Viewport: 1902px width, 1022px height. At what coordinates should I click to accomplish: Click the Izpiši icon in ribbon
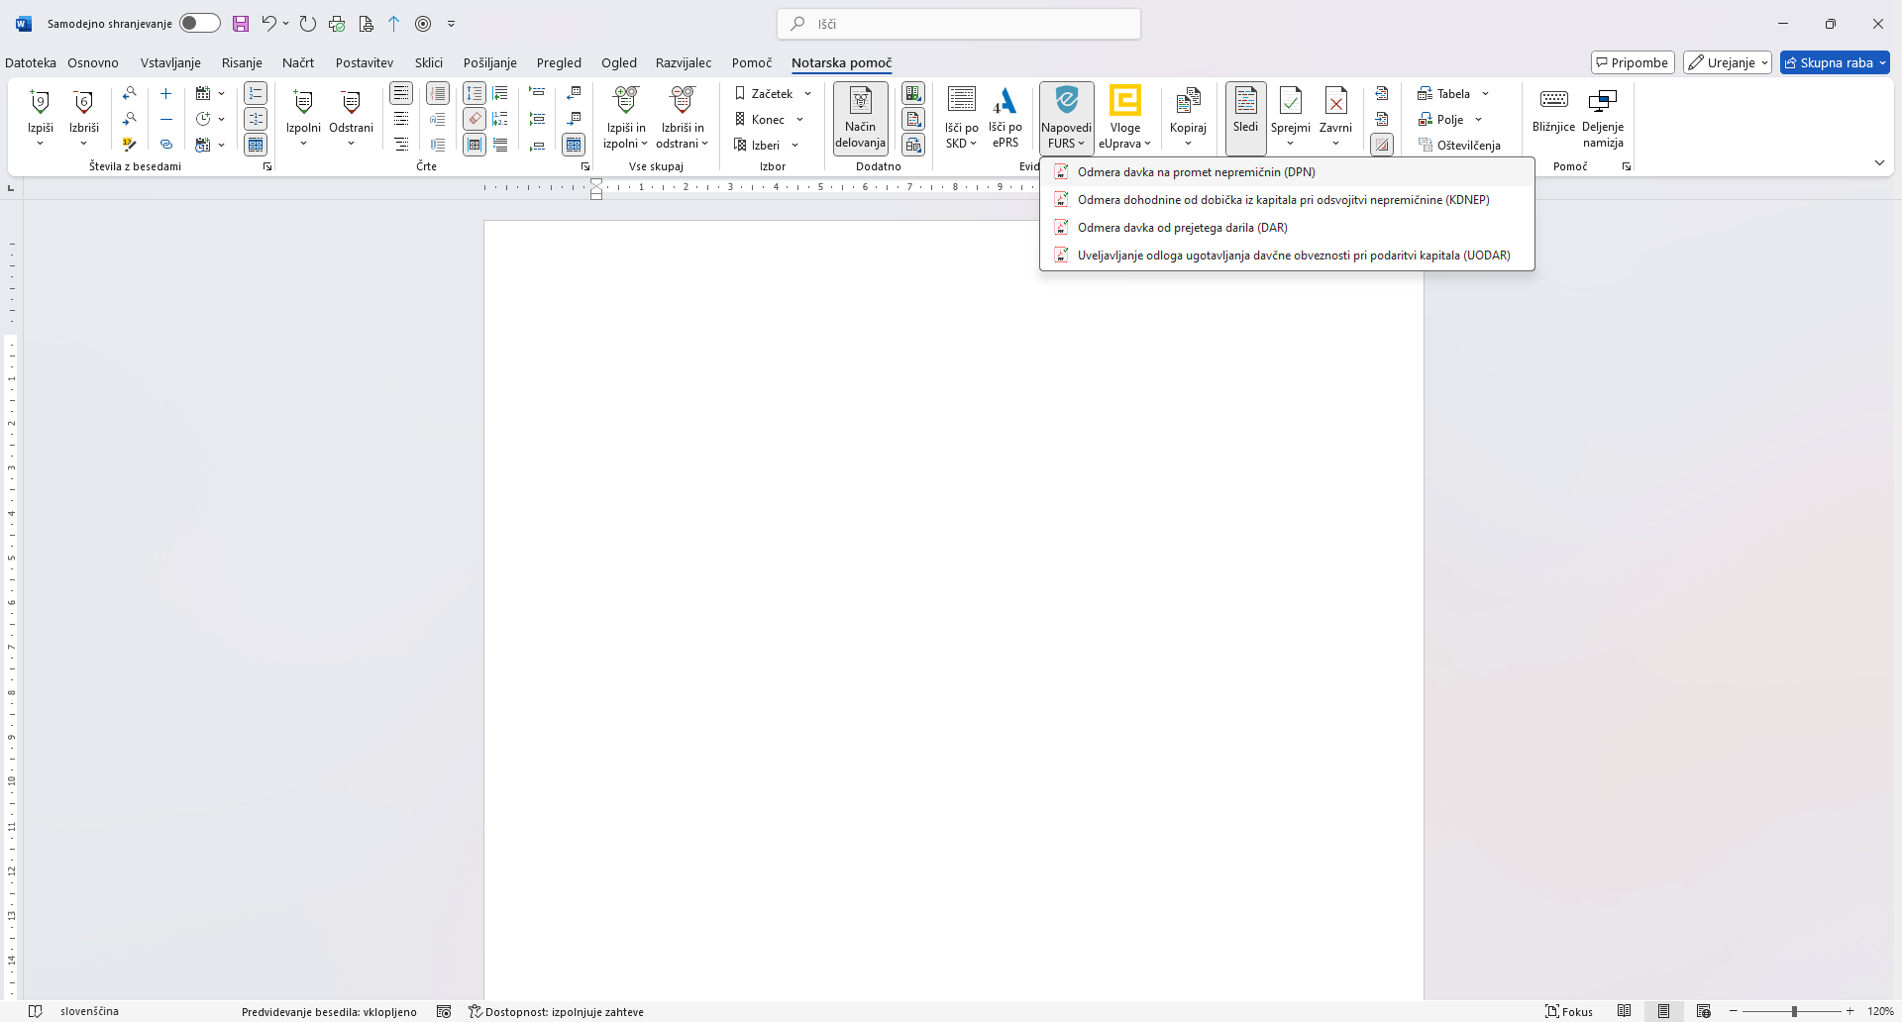(x=41, y=103)
